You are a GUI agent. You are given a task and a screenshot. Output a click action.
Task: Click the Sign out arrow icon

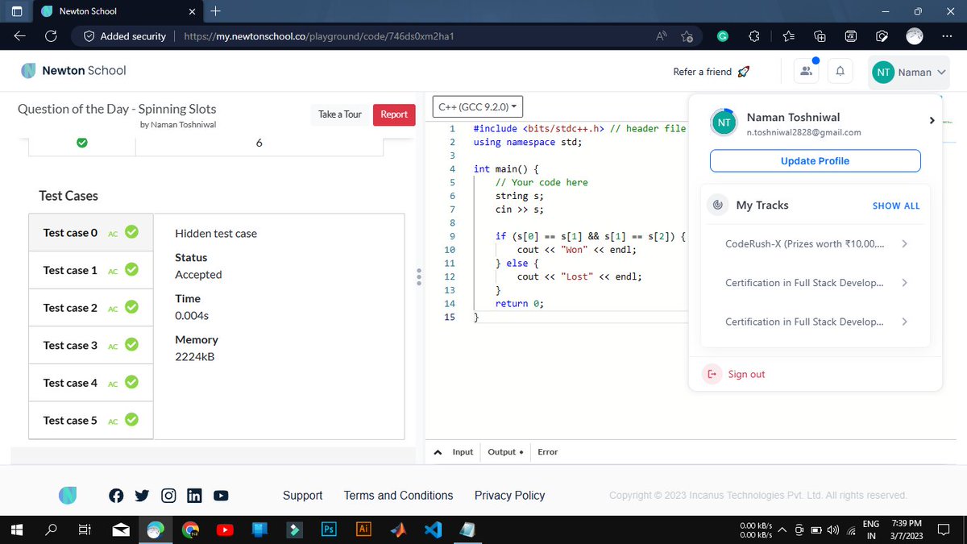(x=712, y=374)
